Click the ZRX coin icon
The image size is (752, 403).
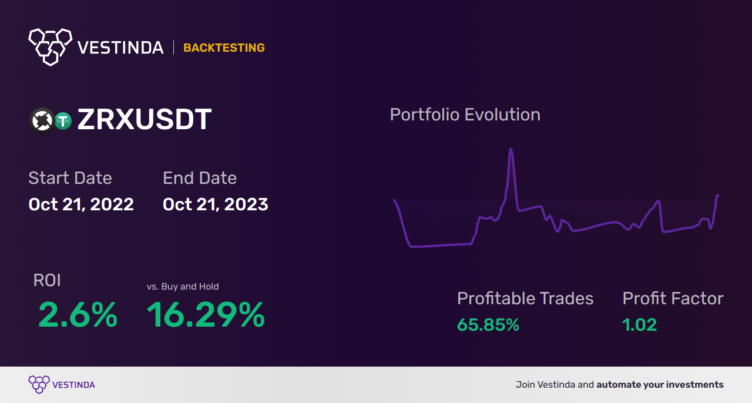41,120
